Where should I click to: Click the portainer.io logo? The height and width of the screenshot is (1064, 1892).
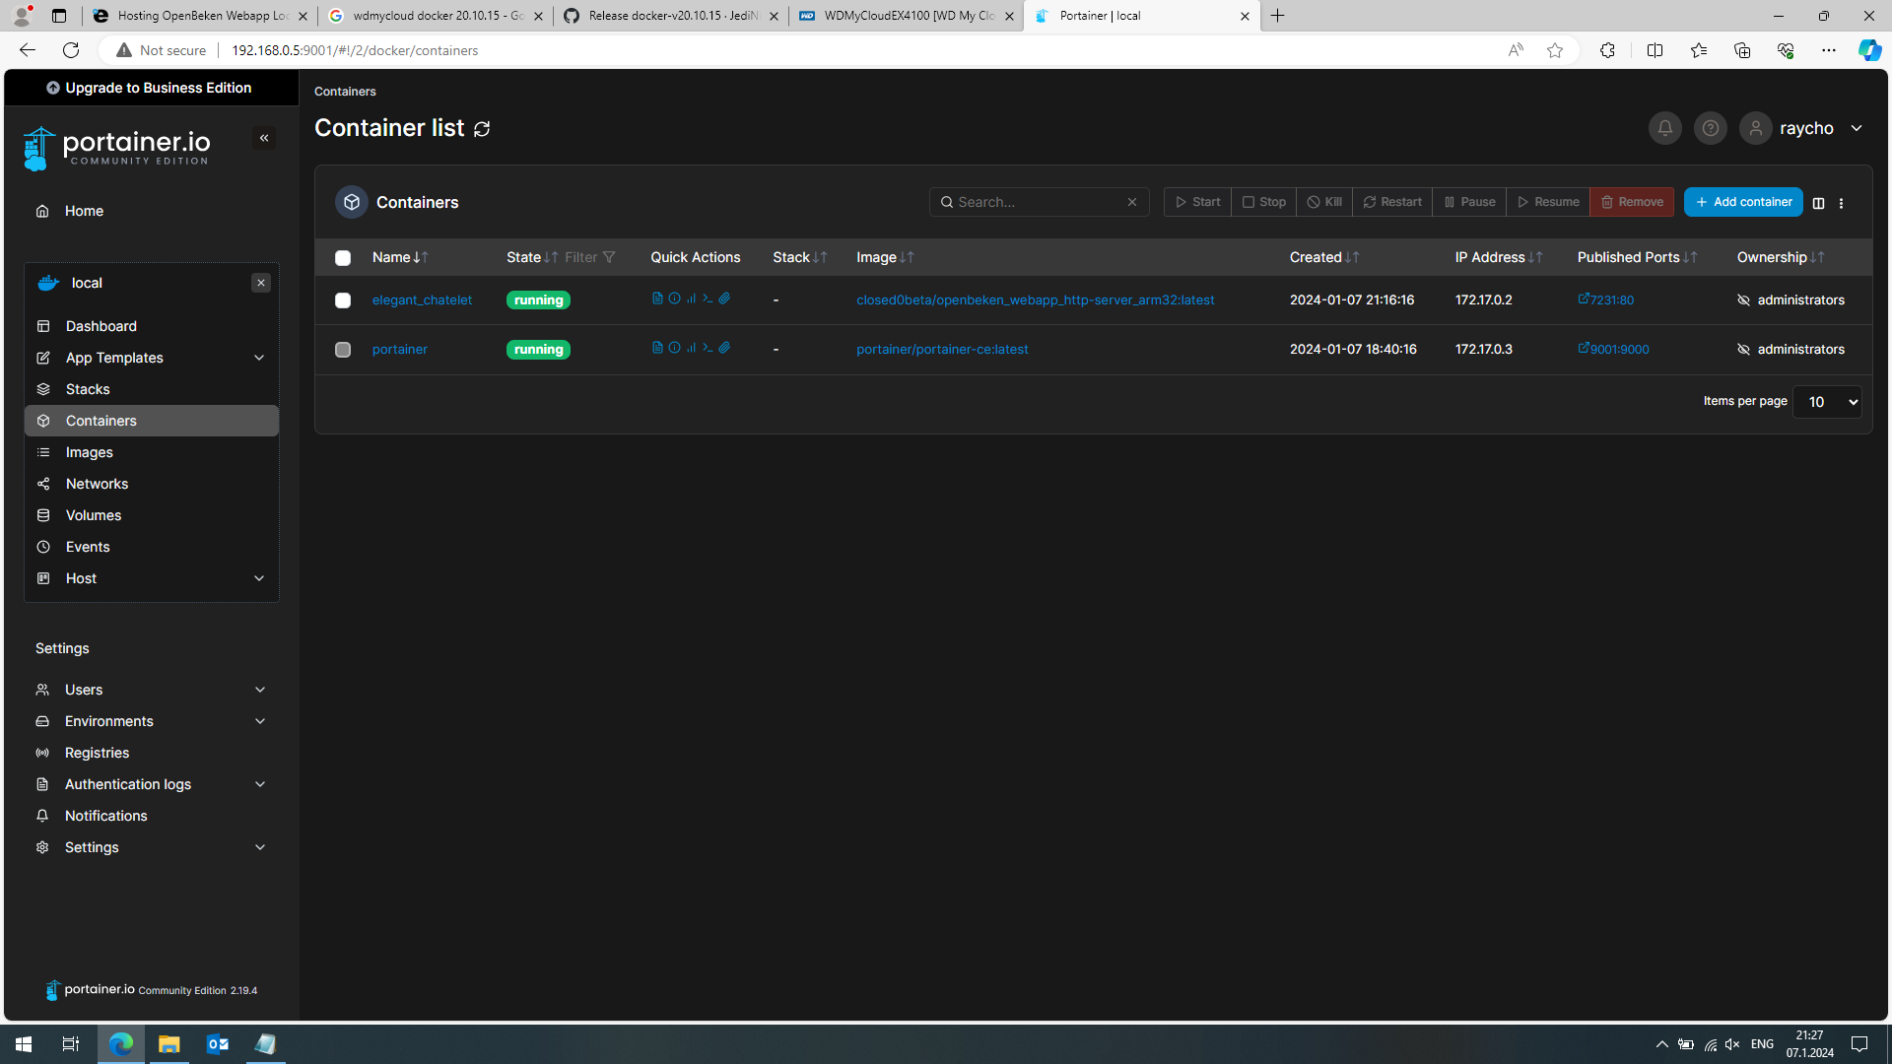116,149
